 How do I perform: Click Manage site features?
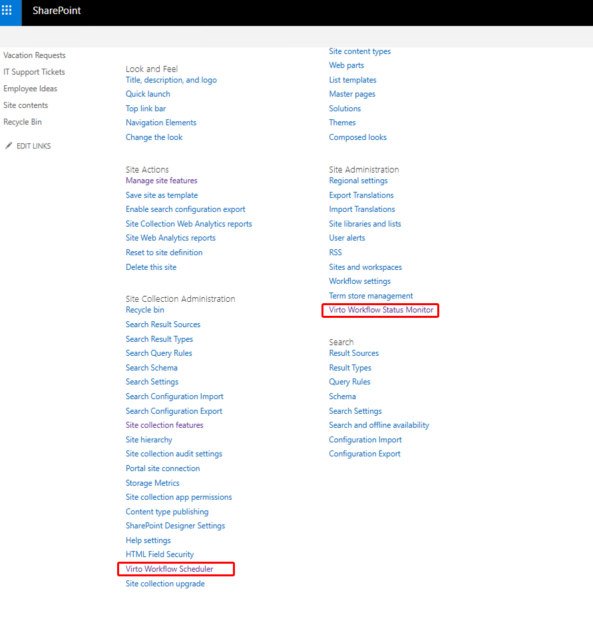[x=161, y=180]
